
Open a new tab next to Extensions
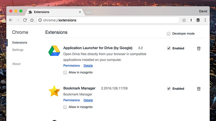tap(88, 12)
